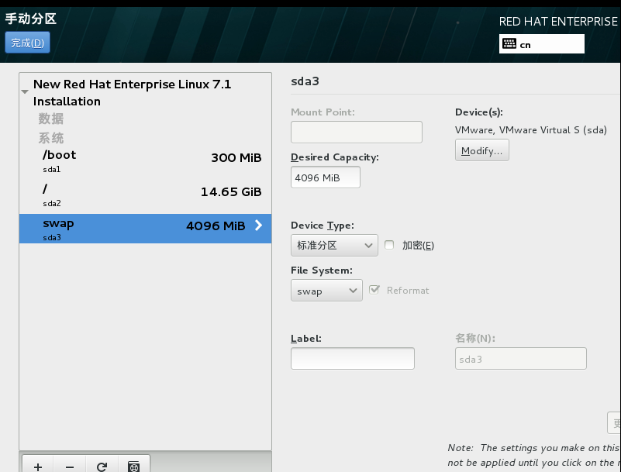Collapse the New Red Hat Enterprise Linux 7.1 Installation tree
621x472 pixels.
click(x=25, y=92)
